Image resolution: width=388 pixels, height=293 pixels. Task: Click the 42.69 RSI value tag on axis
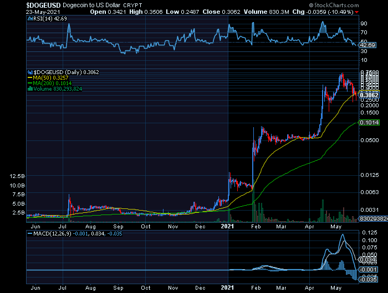click(367, 45)
